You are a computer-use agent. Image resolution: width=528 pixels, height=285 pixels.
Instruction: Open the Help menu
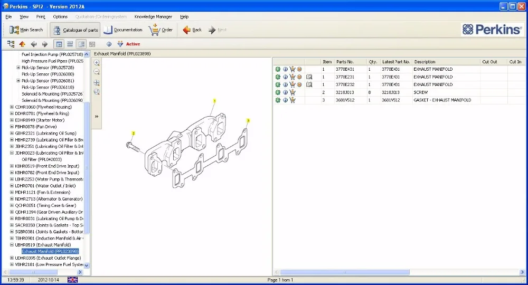184,16
